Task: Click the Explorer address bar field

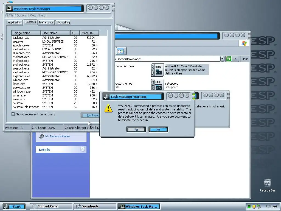Action: tap(167, 59)
